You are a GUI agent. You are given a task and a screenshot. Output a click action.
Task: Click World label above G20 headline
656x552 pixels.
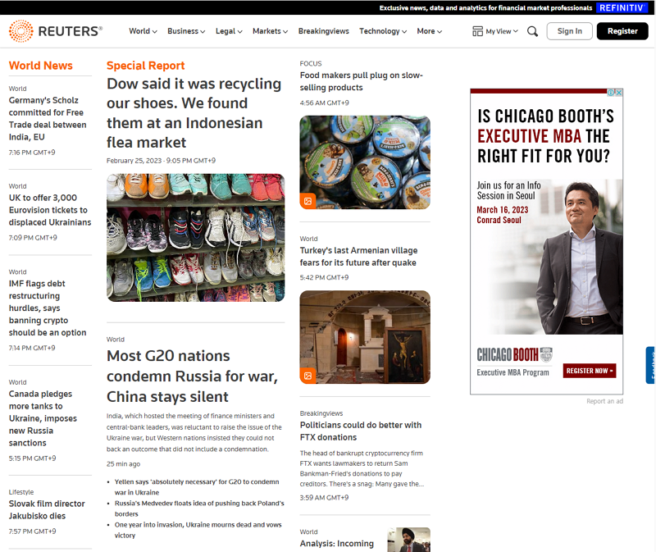(115, 340)
